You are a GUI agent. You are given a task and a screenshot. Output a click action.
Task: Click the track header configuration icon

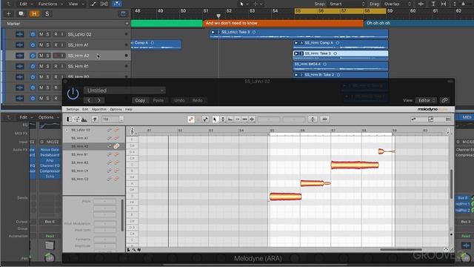(x=123, y=14)
